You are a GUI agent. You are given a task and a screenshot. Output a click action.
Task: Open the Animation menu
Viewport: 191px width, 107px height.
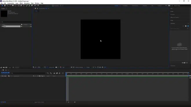click(27, 3)
